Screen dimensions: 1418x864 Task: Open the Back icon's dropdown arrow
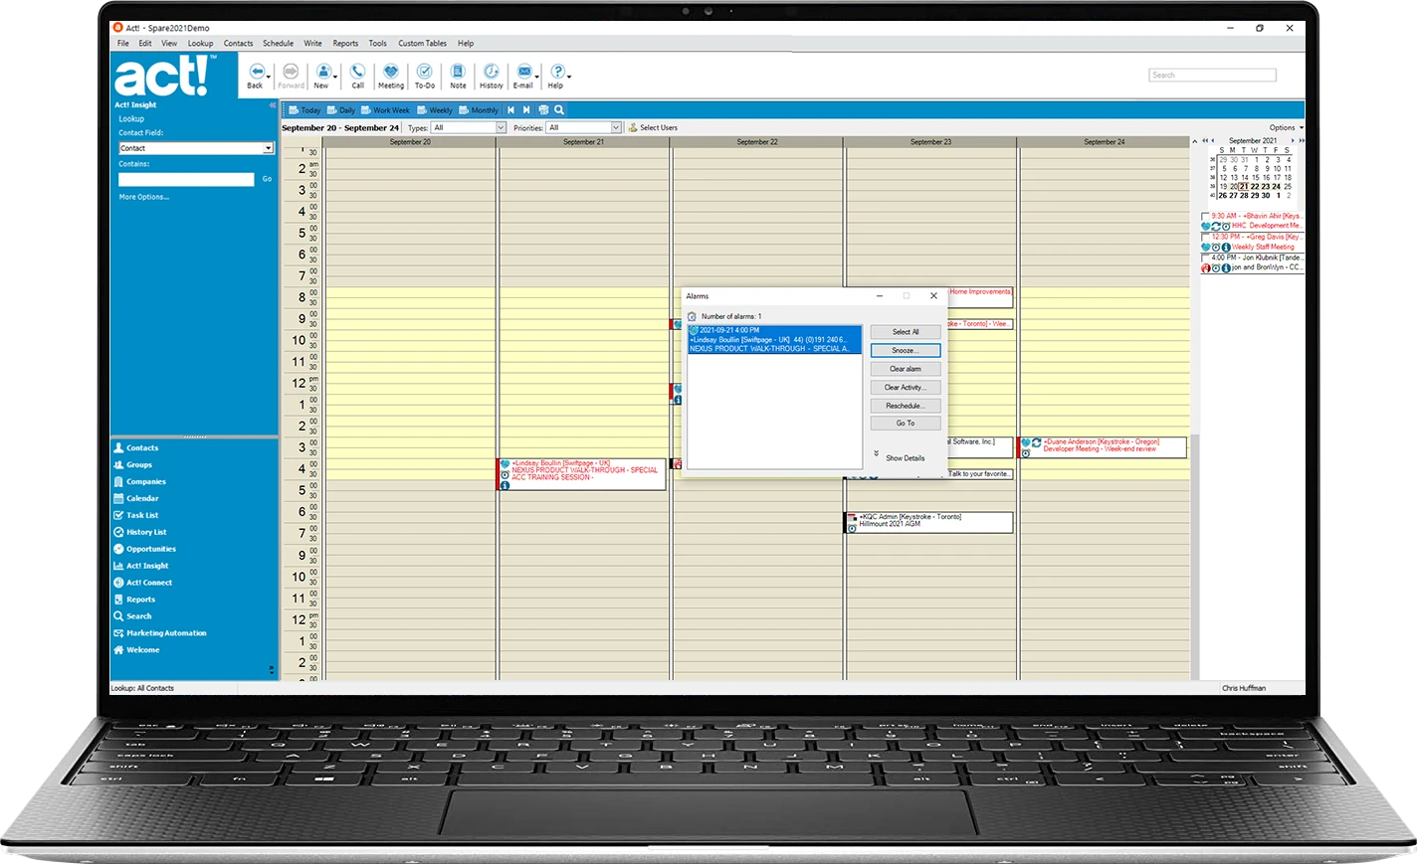click(269, 76)
